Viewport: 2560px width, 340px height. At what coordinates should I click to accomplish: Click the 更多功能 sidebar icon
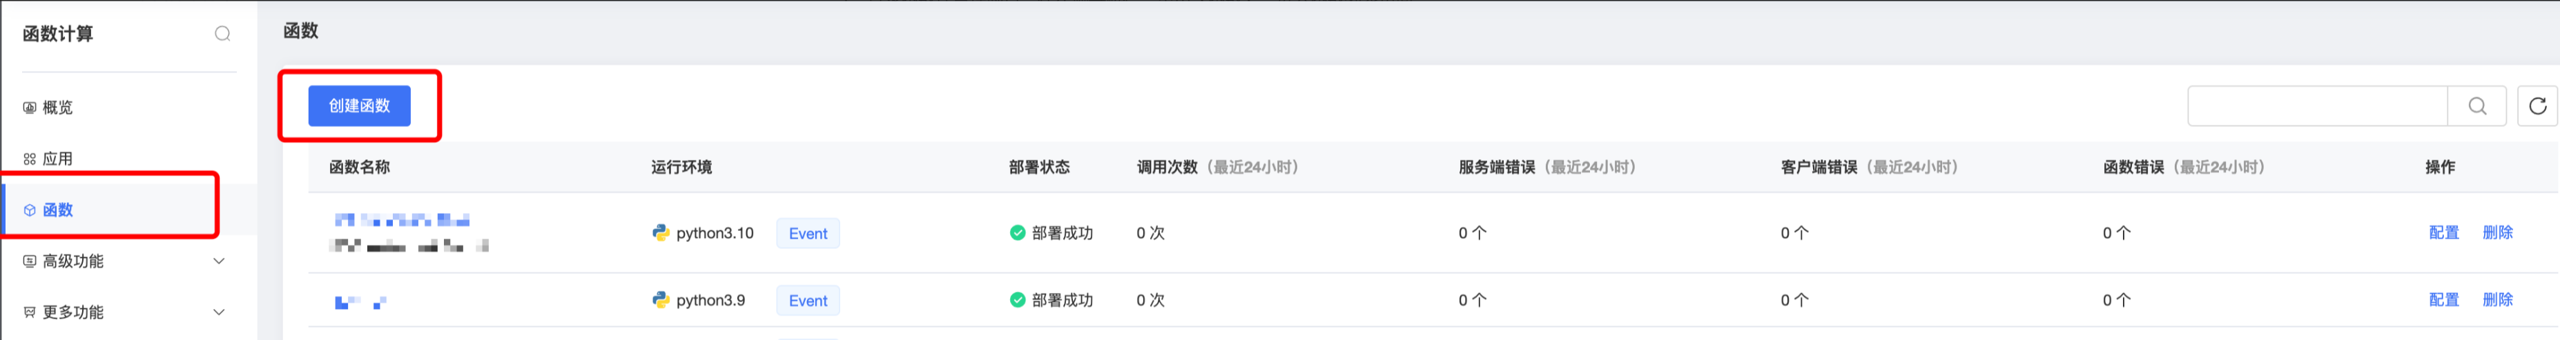(x=29, y=312)
